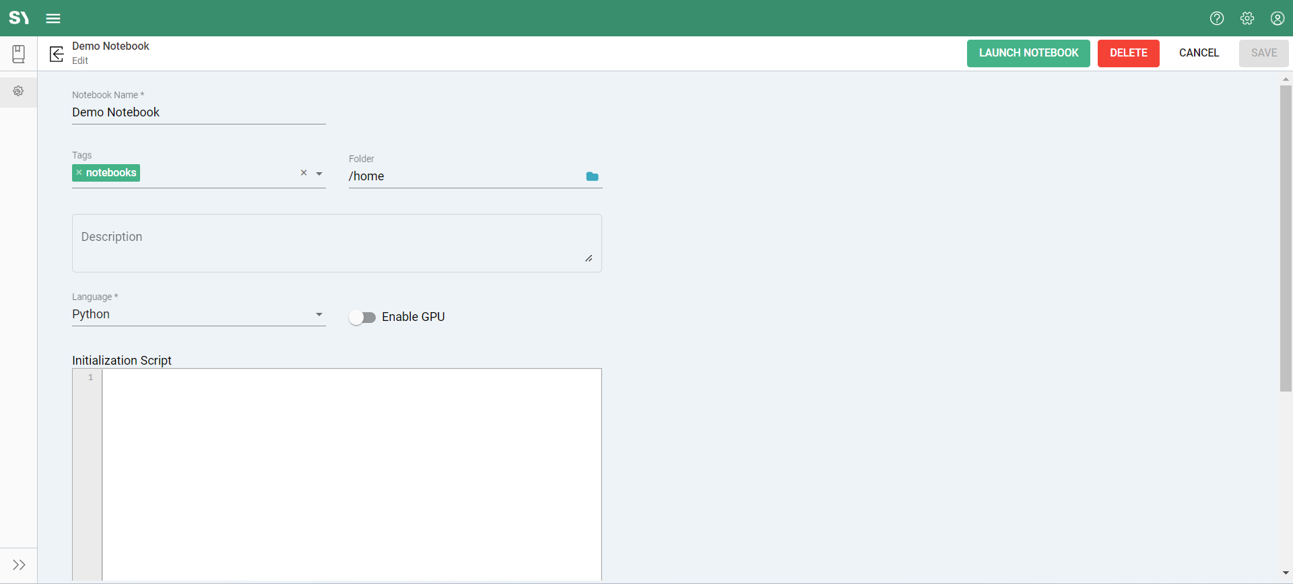
Task: Open the hamburger navigation menu
Action: coord(53,18)
